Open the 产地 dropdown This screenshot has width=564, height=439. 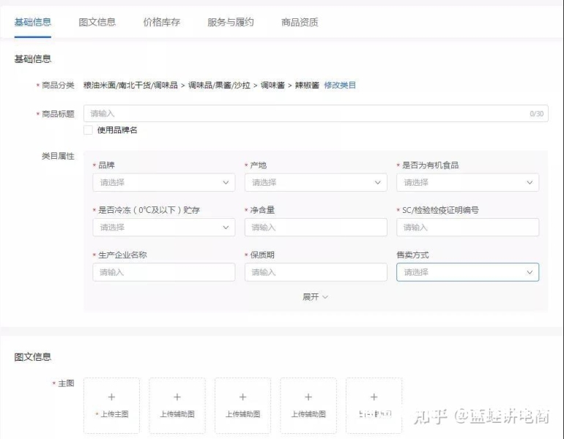[x=315, y=182]
